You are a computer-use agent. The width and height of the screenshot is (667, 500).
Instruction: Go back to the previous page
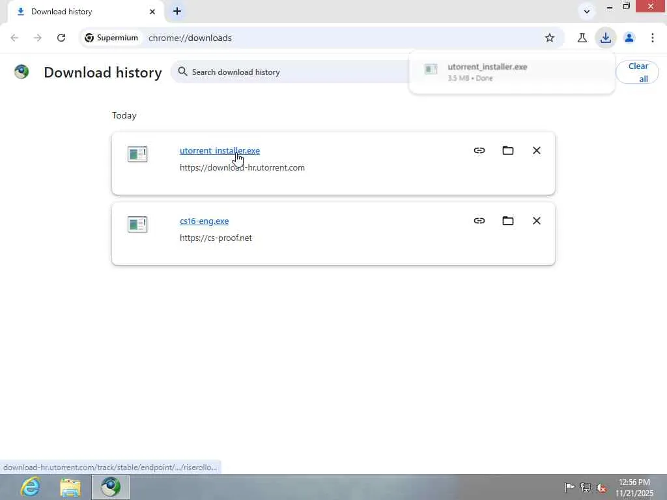tap(14, 38)
